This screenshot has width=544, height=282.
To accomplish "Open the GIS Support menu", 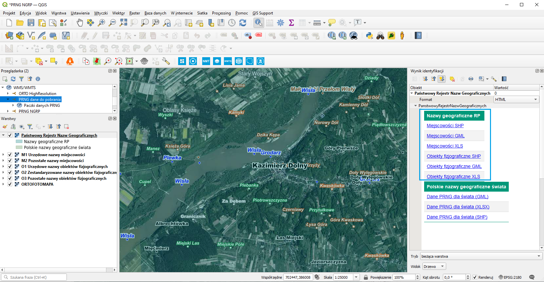I will [263, 13].
